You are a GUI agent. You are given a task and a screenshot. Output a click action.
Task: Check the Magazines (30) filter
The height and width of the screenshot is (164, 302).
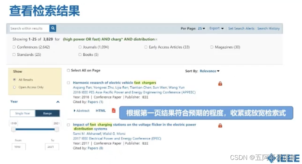coord(212,47)
